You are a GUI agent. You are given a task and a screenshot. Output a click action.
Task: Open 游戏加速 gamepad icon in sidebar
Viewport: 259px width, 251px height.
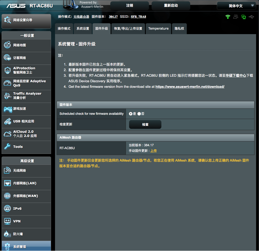pos(7,109)
